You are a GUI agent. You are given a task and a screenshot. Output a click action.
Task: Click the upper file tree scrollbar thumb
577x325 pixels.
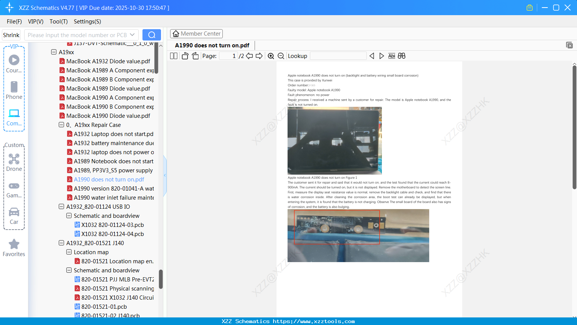156,59
